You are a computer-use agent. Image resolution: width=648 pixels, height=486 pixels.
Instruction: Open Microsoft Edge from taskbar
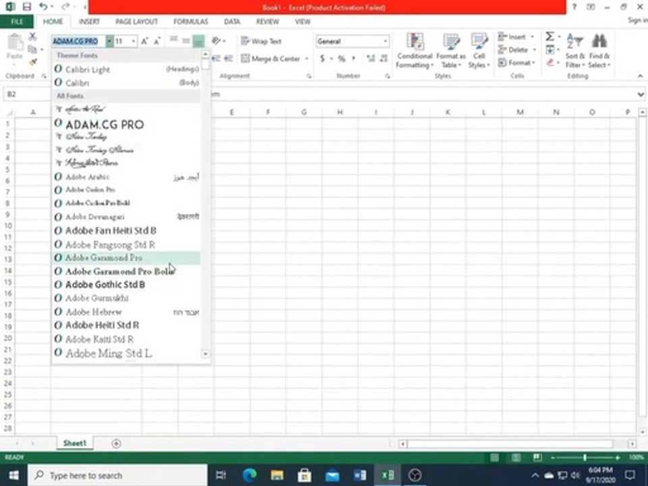tap(249, 475)
